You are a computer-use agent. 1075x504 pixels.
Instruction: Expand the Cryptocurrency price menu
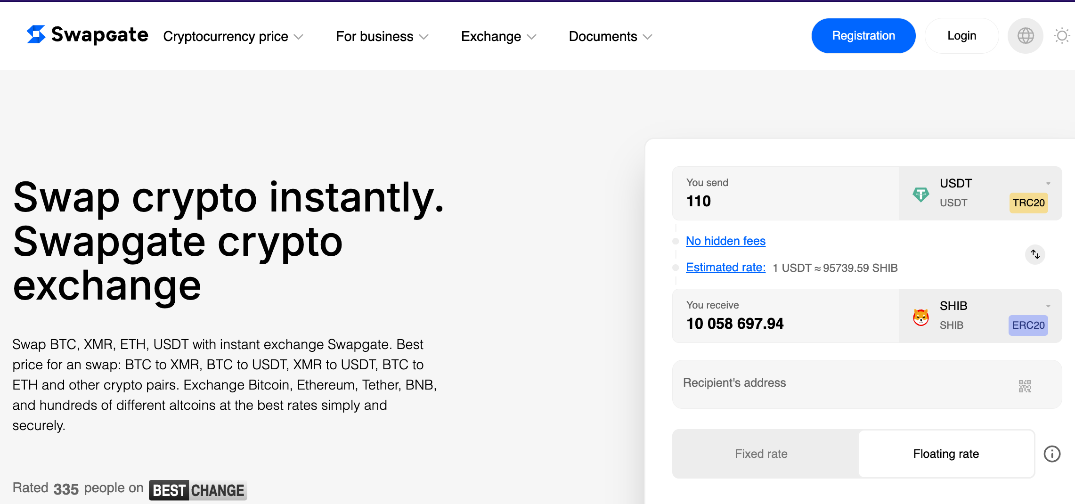coord(233,37)
